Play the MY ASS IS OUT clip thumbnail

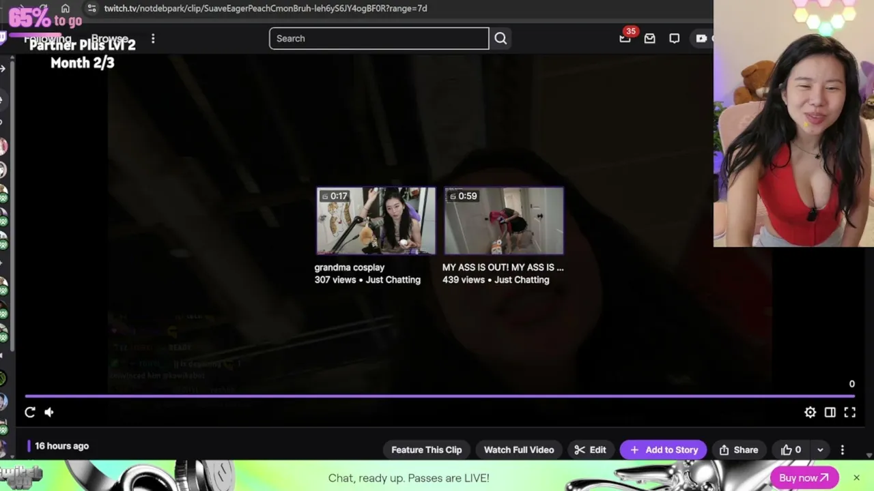pos(504,221)
